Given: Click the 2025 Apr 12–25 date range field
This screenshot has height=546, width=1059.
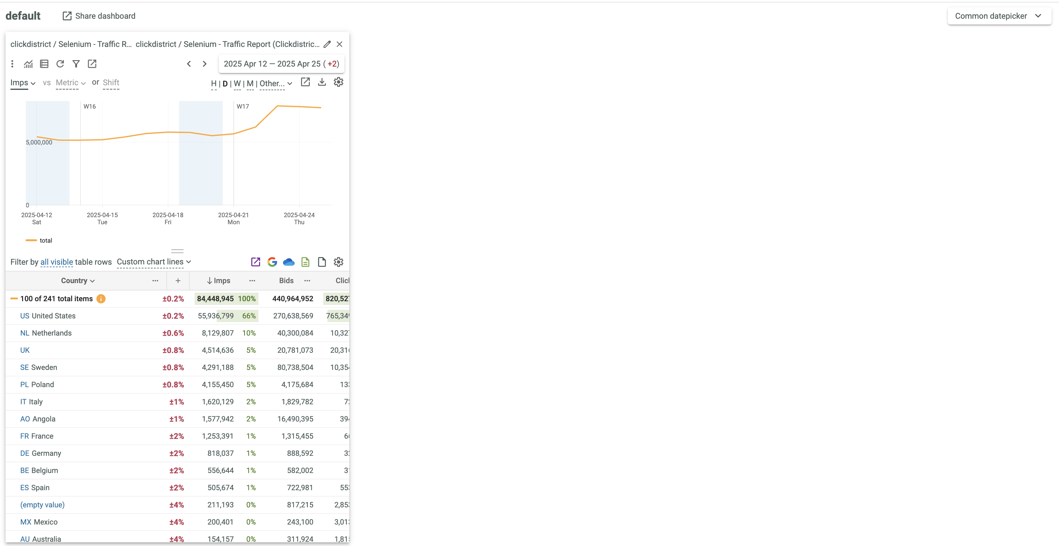Looking at the screenshot, I should tap(281, 64).
